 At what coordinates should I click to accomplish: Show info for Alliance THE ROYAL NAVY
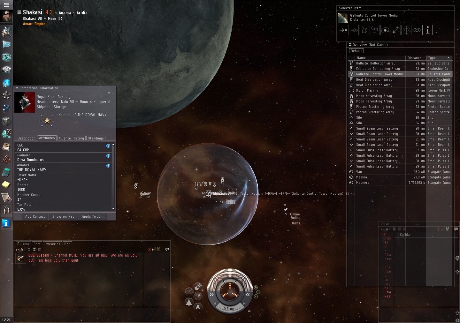108,166
